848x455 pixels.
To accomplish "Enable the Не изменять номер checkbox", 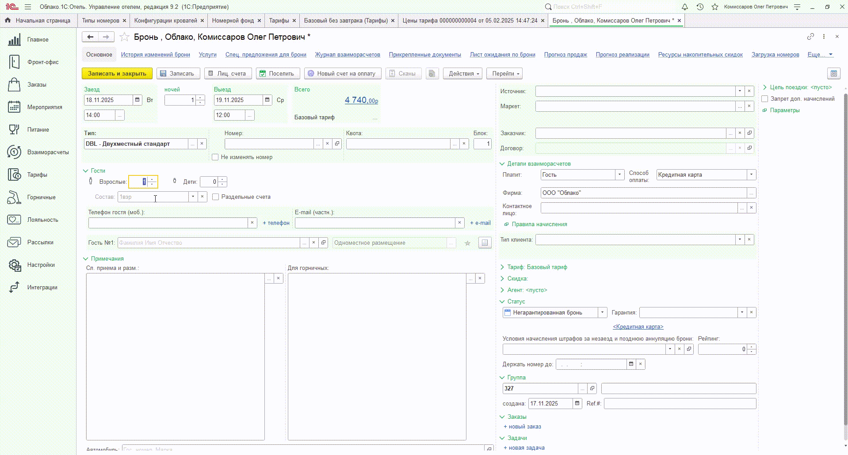I will point(215,157).
